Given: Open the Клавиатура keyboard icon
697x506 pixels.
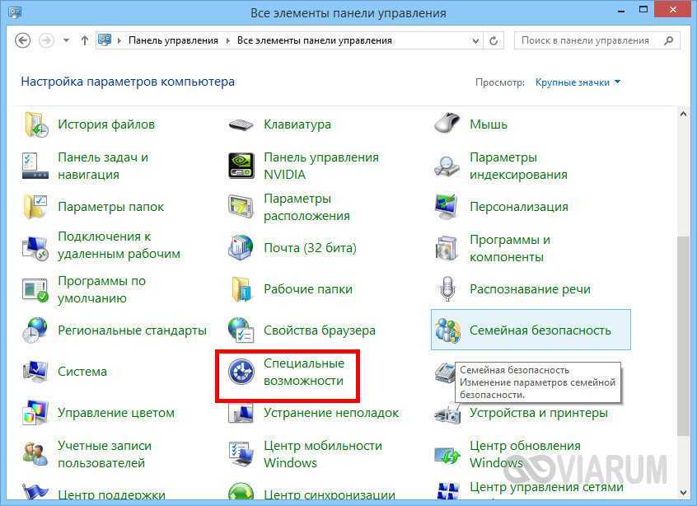Looking at the screenshot, I should pyautogui.click(x=241, y=124).
